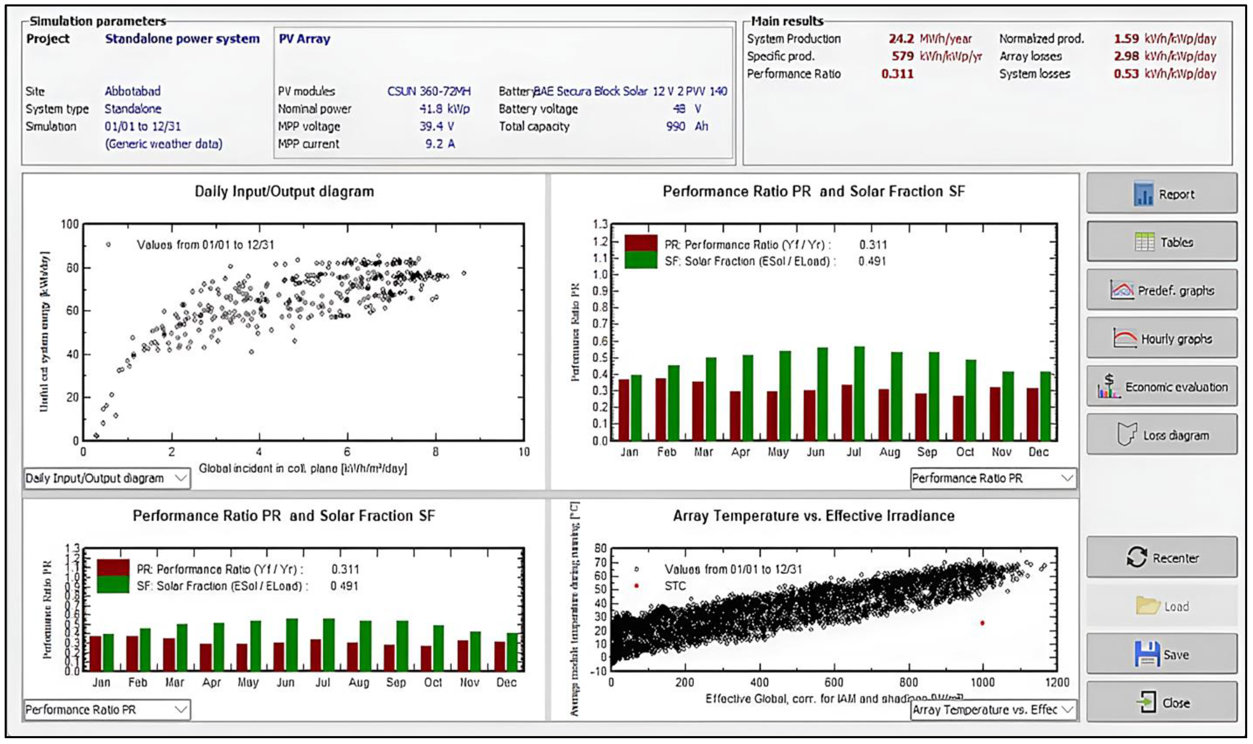The width and height of the screenshot is (1253, 744).
Task: Click the Close exit arrow icon
Action: tap(1146, 702)
